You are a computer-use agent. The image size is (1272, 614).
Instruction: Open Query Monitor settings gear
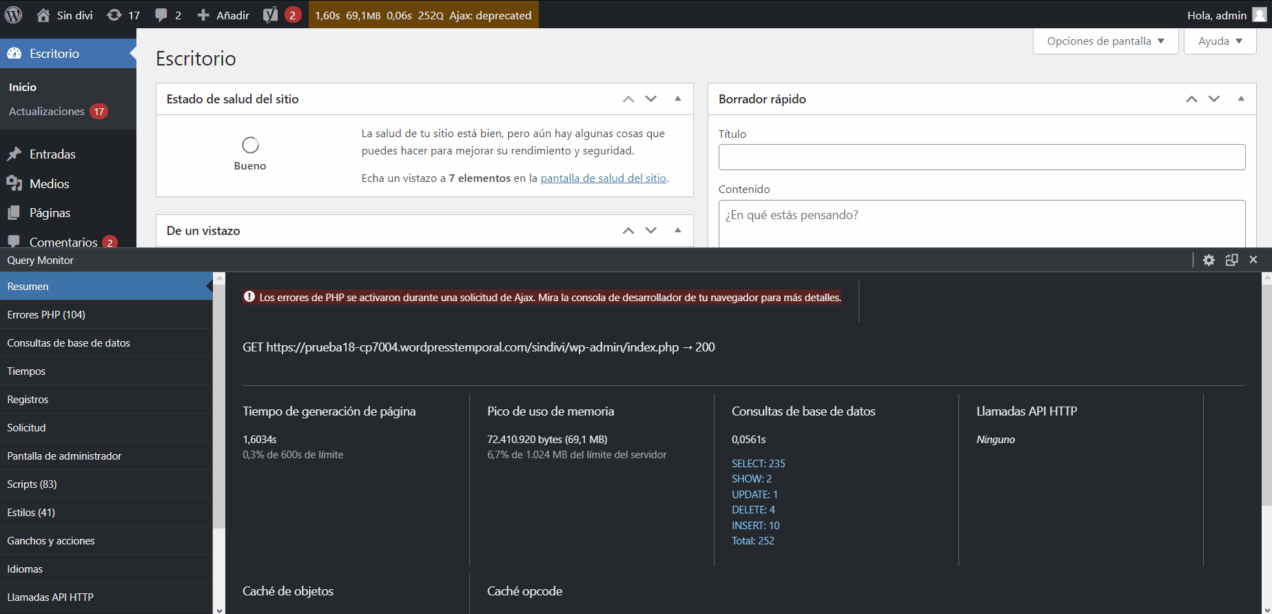coord(1209,260)
